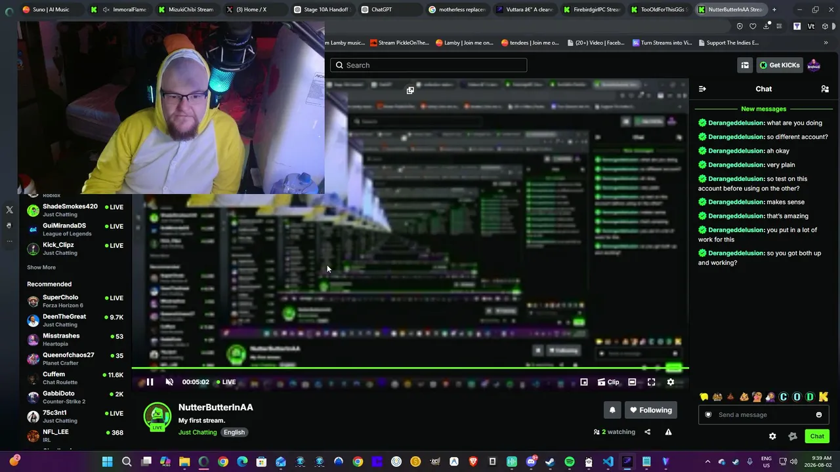840x472 pixels.
Task: Open GuiMirandaDS channel in sidebar
Action: point(75,229)
